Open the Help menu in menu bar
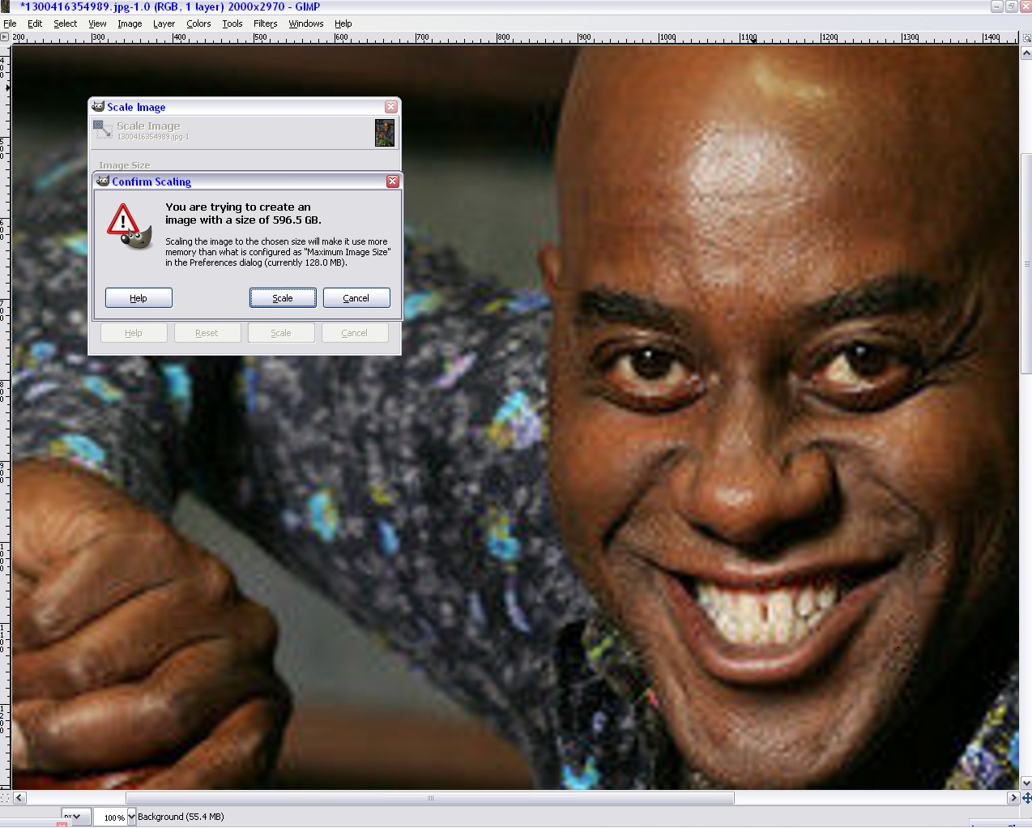 click(343, 23)
